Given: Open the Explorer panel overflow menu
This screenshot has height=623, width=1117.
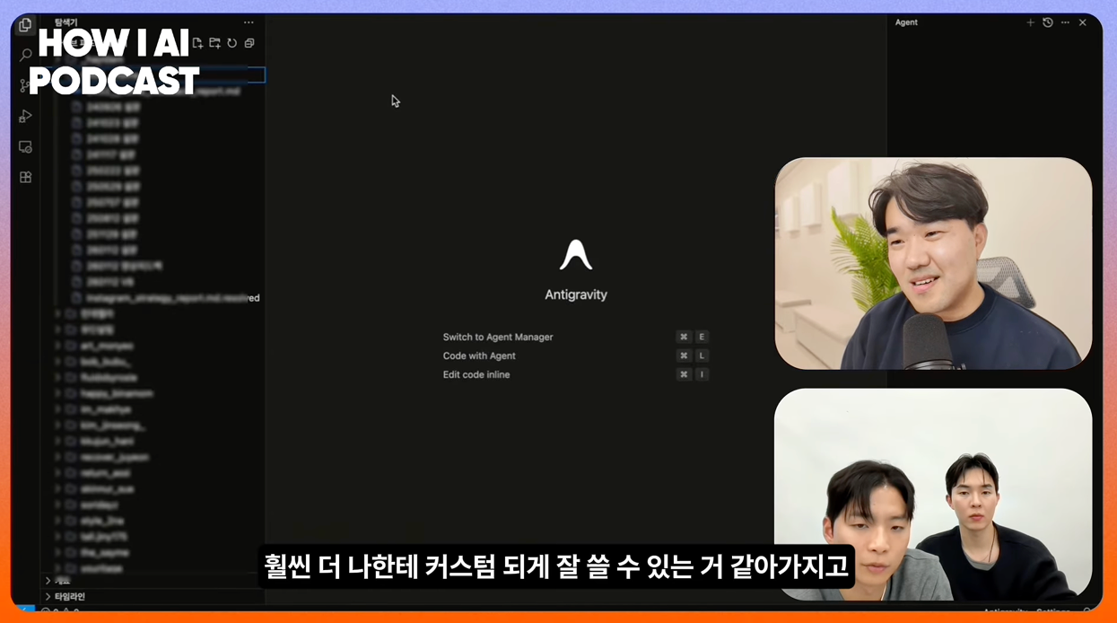Looking at the screenshot, I should (x=249, y=22).
